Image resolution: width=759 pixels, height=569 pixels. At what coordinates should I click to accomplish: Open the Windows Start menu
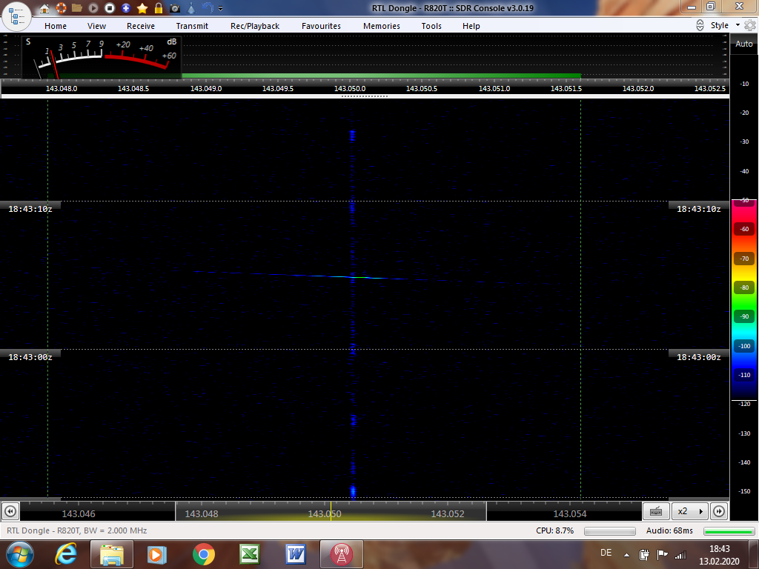20,554
